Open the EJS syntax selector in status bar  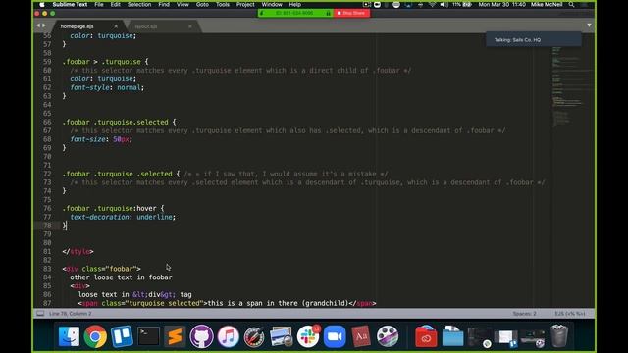coord(570,314)
